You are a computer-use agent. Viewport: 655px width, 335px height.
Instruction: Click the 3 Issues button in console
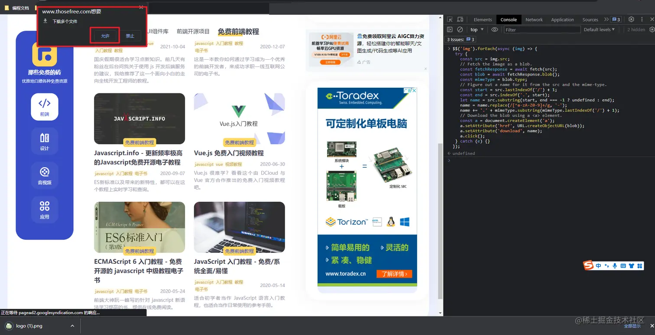[x=461, y=39]
